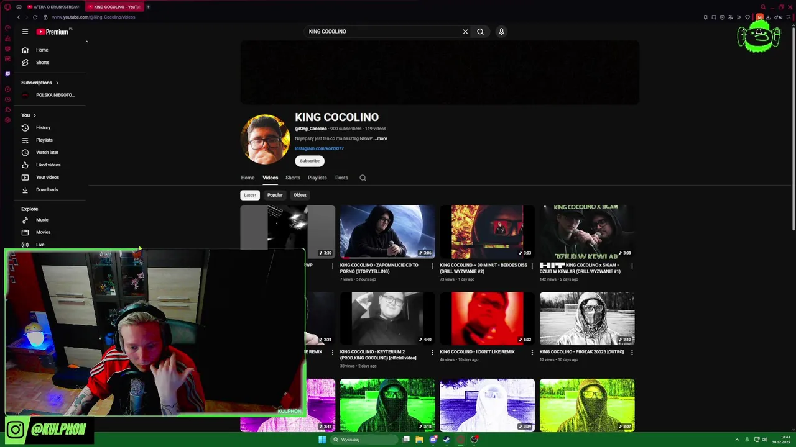This screenshot has width=796, height=447.
Task: Open Steam from the taskbar
Action: [447, 440]
